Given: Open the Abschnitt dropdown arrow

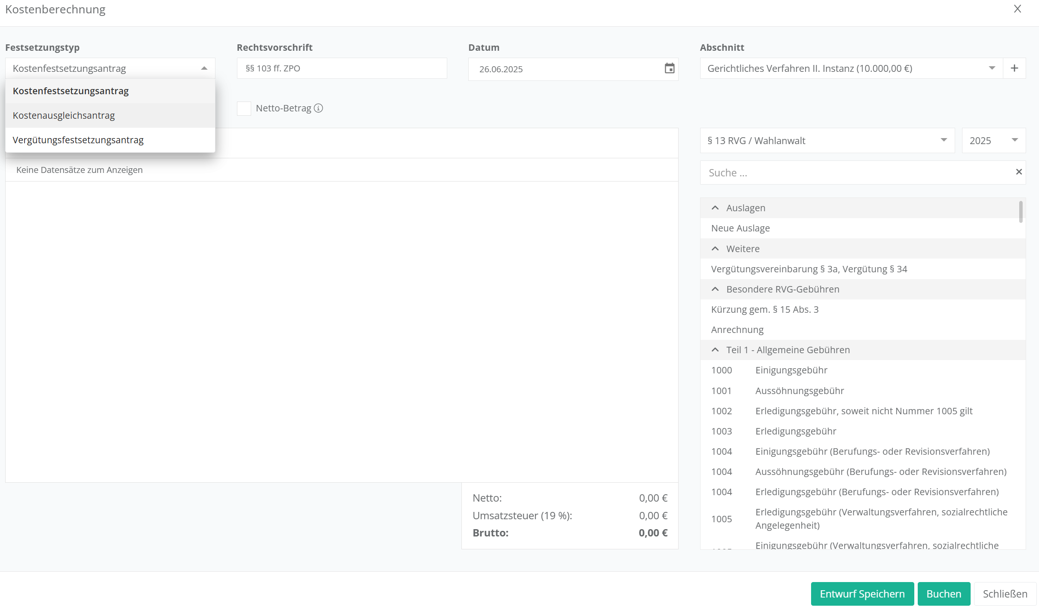Looking at the screenshot, I should 992,68.
